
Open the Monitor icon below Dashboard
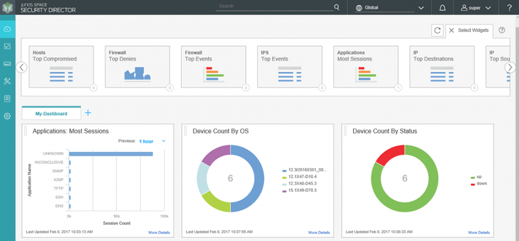7,46
